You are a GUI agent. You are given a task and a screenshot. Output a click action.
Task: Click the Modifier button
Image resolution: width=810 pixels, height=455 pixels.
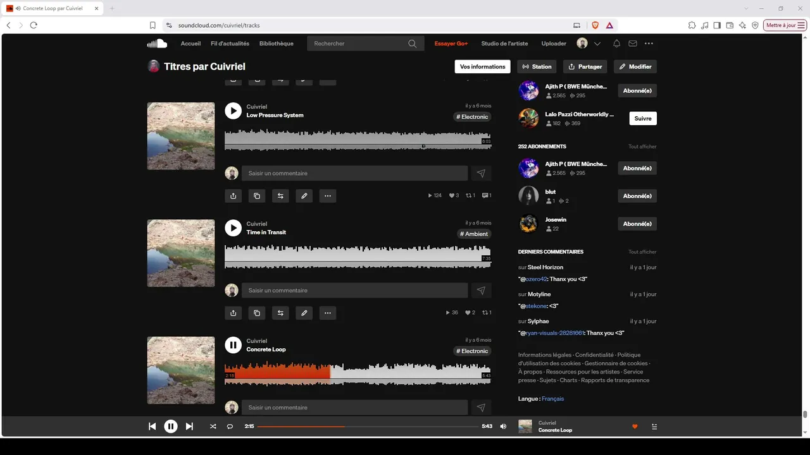635,66
